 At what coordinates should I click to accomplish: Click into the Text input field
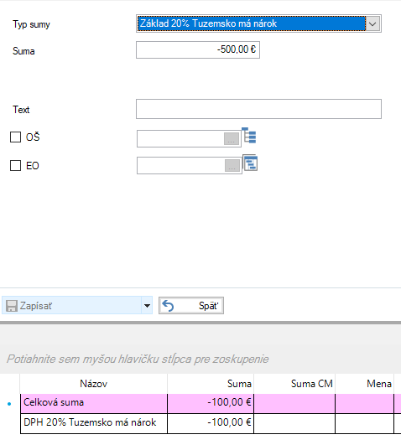coord(258,109)
